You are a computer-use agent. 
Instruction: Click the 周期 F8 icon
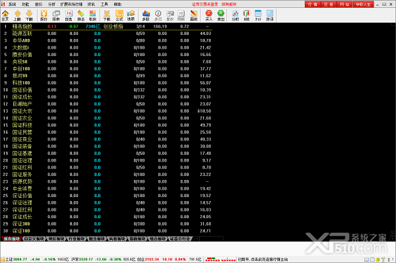coord(181,15)
